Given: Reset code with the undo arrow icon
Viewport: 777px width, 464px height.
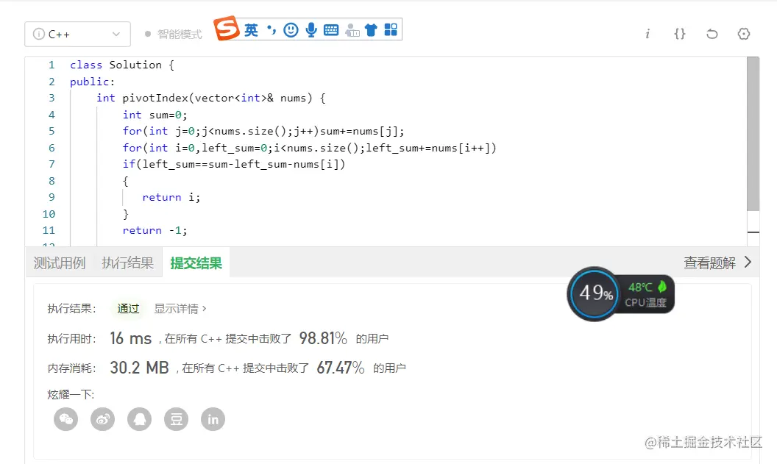Looking at the screenshot, I should [712, 34].
